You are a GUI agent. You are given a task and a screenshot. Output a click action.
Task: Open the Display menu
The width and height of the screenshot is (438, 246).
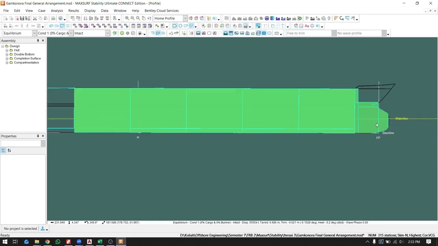coord(90,11)
